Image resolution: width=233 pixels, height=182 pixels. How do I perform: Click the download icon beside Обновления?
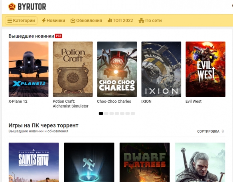coord(73,20)
